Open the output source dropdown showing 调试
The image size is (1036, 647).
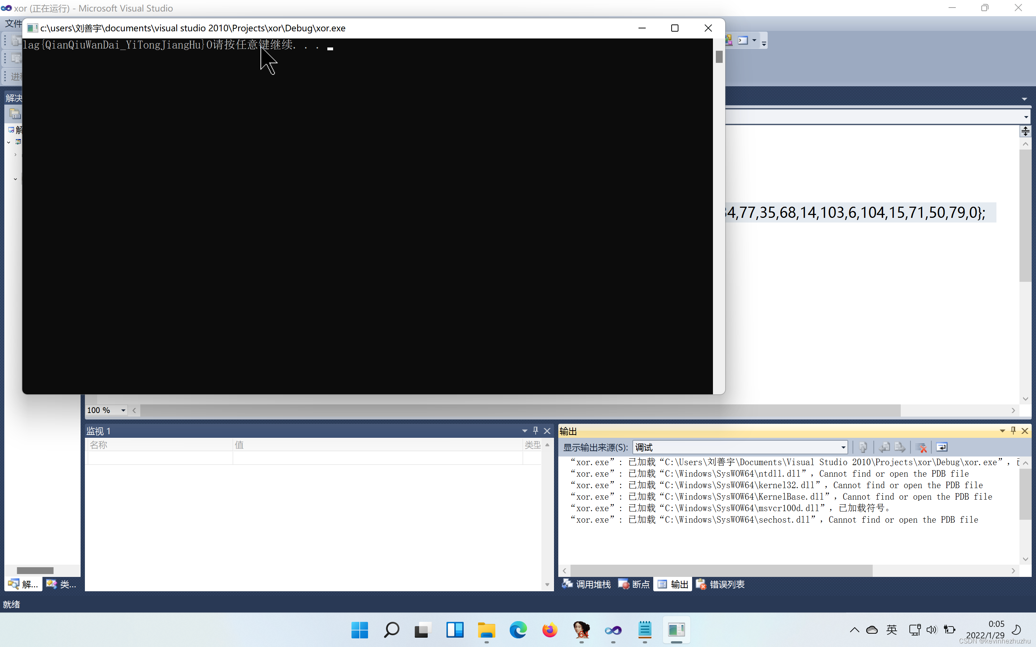843,447
